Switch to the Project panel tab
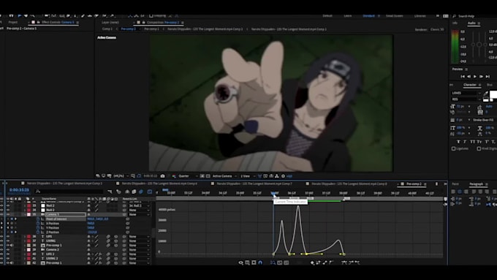497x280 pixels. (x=13, y=22)
